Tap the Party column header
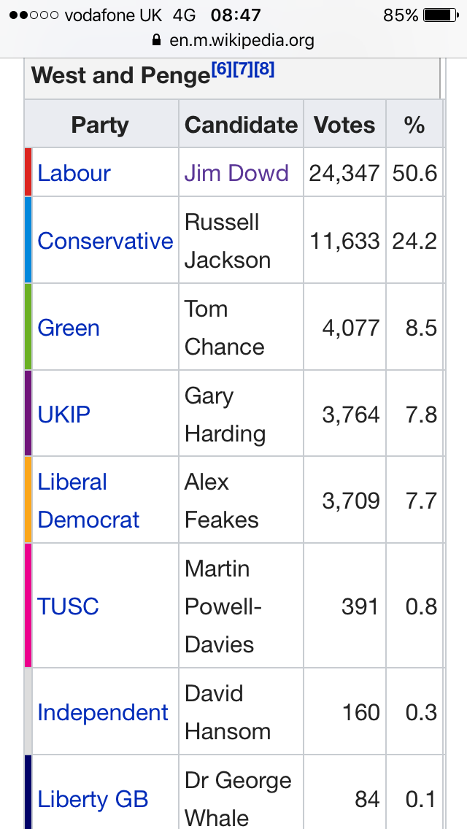The height and width of the screenshot is (829, 467). click(100, 125)
